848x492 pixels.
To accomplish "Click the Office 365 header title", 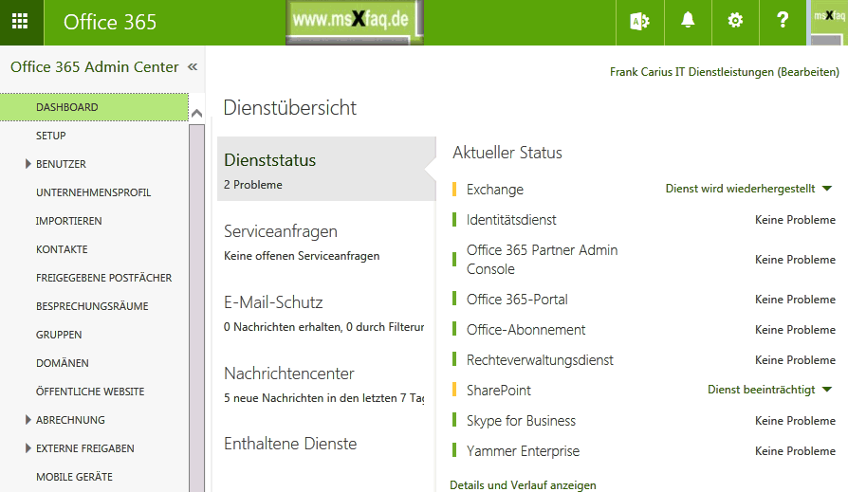I will point(110,22).
